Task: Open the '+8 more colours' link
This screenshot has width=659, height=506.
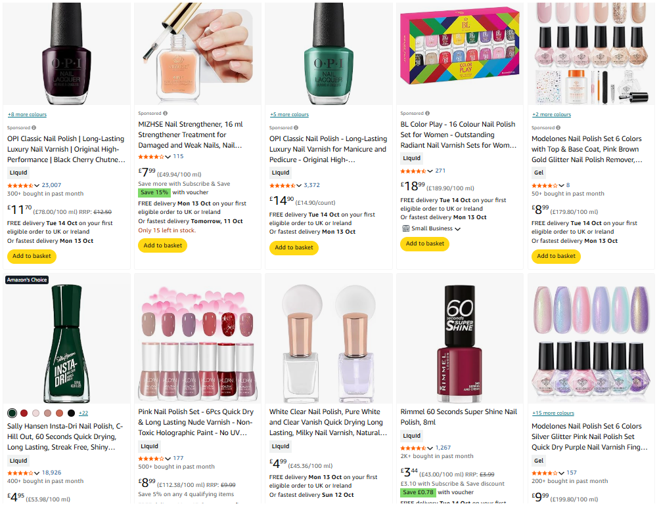Action: pos(27,114)
